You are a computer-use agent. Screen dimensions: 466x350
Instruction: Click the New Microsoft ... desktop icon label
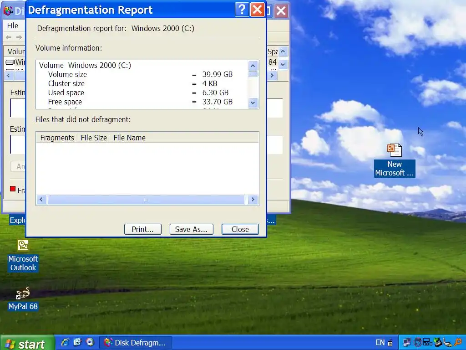tap(395, 169)
